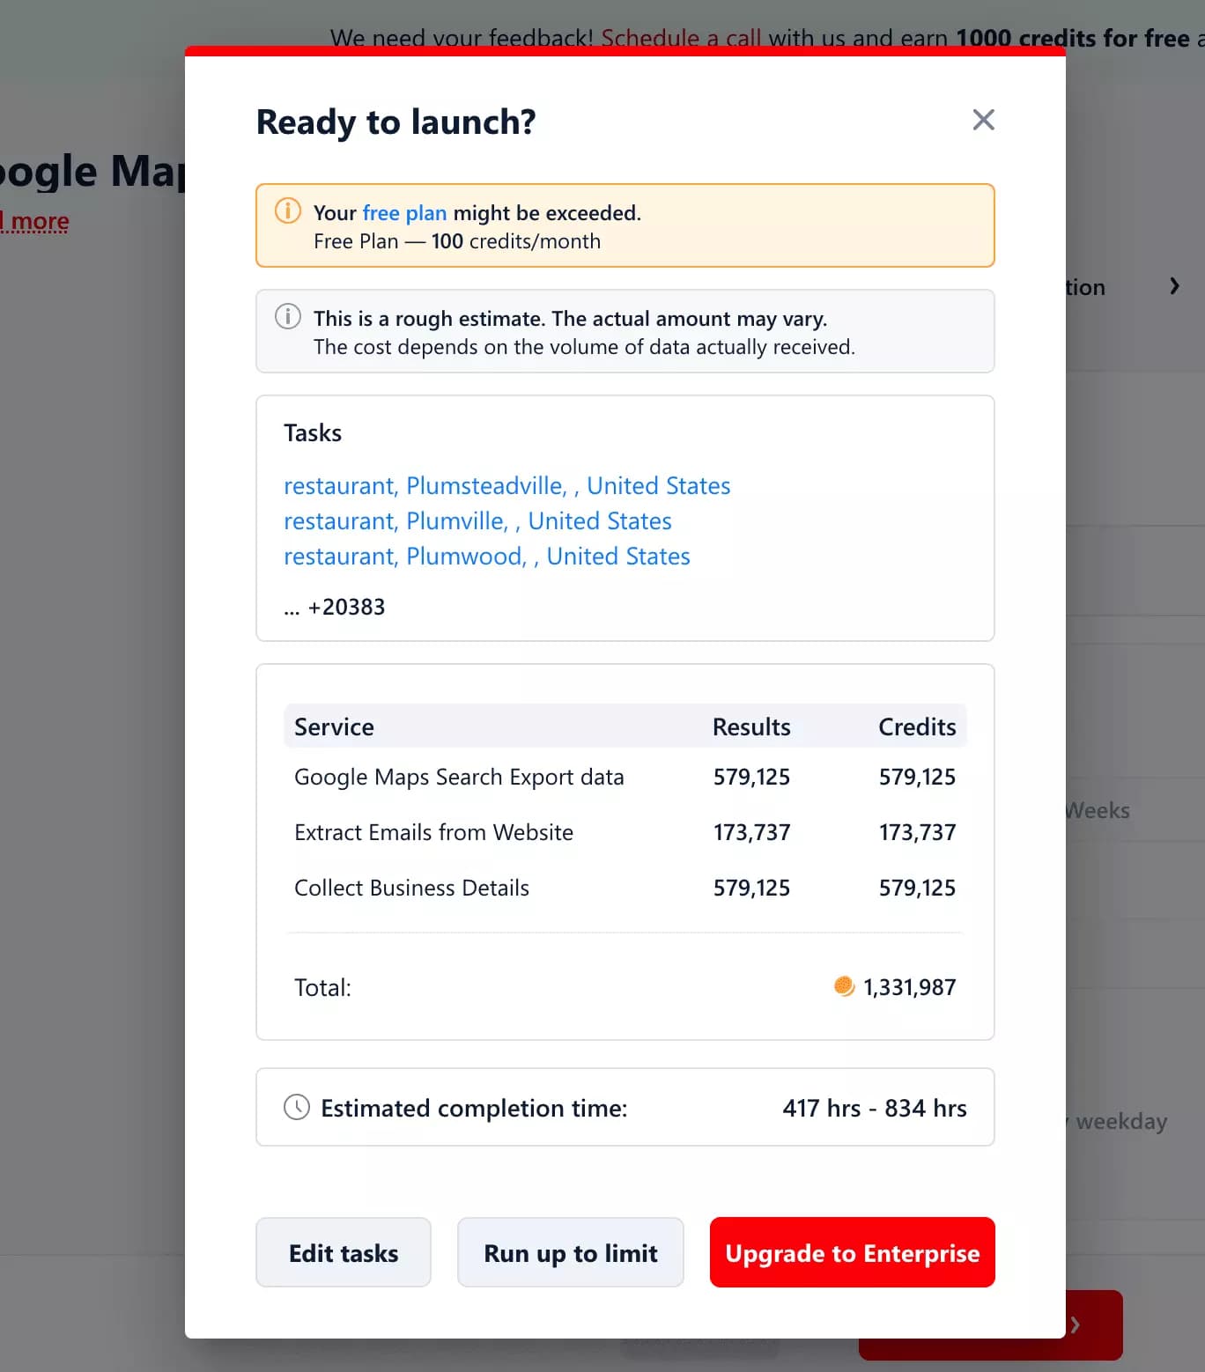Click the Edit tasks button
The height and width of the screenshot is (1372, 1205).
(x=344, y=1252)
